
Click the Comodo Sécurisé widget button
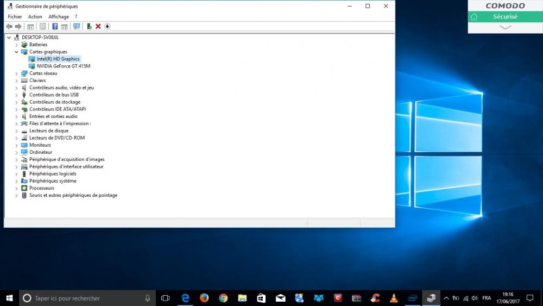505,17
